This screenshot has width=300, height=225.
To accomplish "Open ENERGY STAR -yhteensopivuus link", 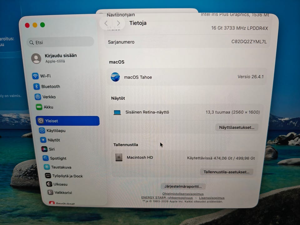I will pos(167,197).
